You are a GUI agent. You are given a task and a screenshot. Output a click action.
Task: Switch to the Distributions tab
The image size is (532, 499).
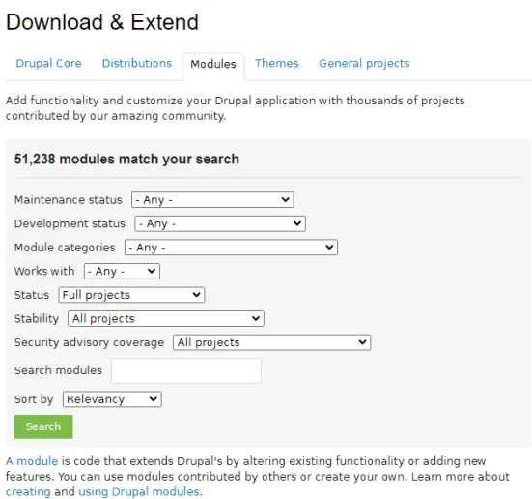point(137,63)
